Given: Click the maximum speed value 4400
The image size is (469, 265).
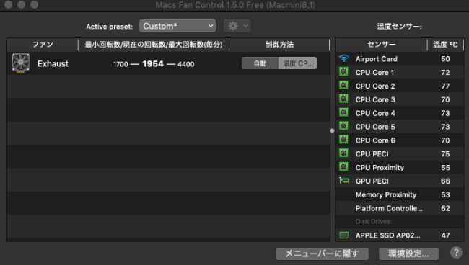Looking at the screenshot, I should 185,64.
